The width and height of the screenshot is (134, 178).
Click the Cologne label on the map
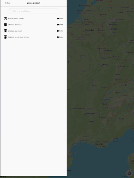[x=115, y=29]
